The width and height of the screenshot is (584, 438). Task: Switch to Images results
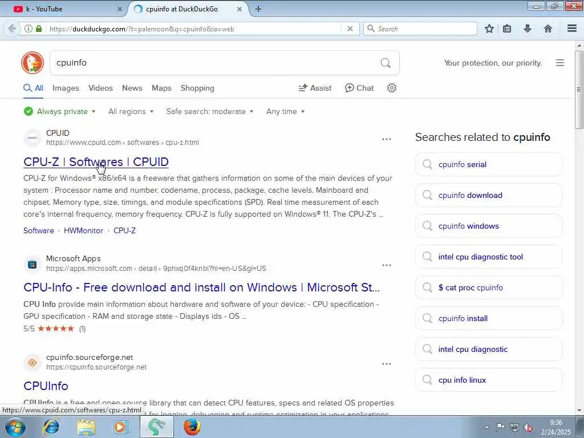[x=66, y=88]
